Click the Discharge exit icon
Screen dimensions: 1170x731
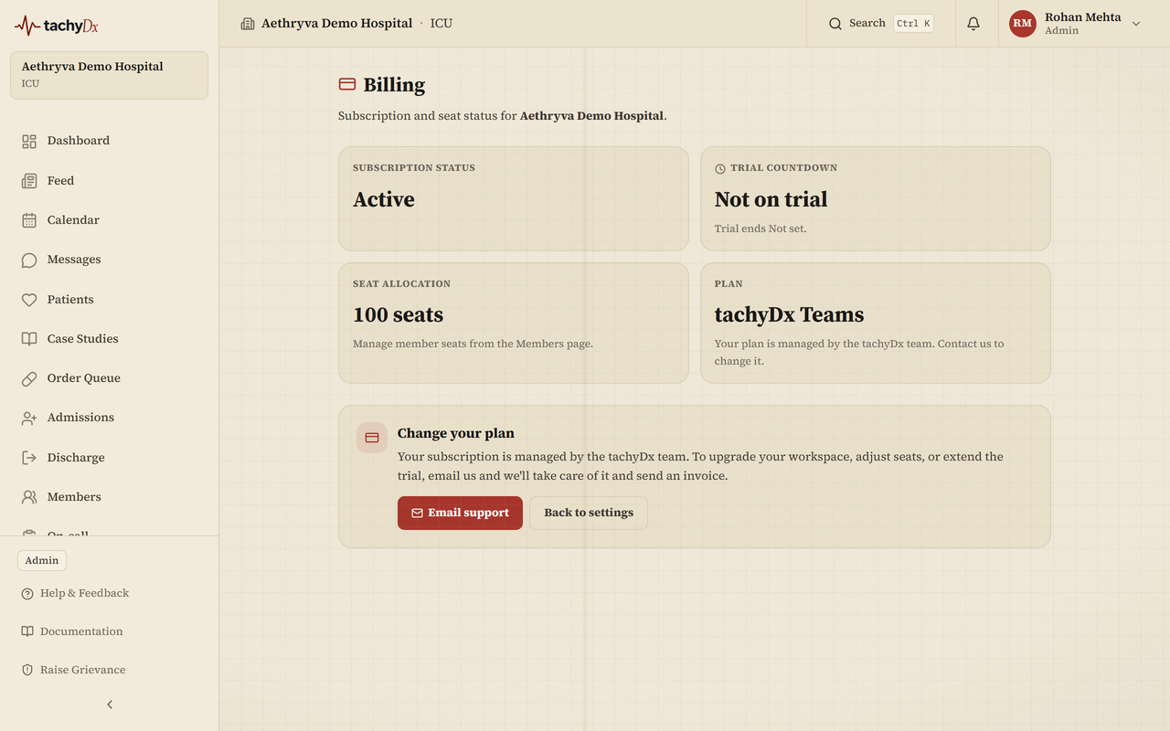click(x=29, y=458)
